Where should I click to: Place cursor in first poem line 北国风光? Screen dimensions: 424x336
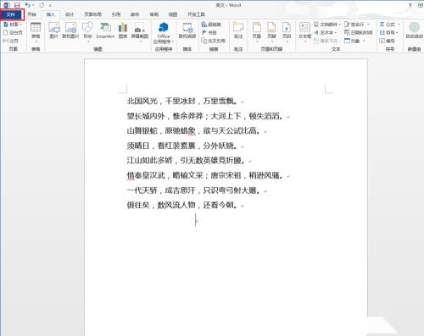click(142, 101)
